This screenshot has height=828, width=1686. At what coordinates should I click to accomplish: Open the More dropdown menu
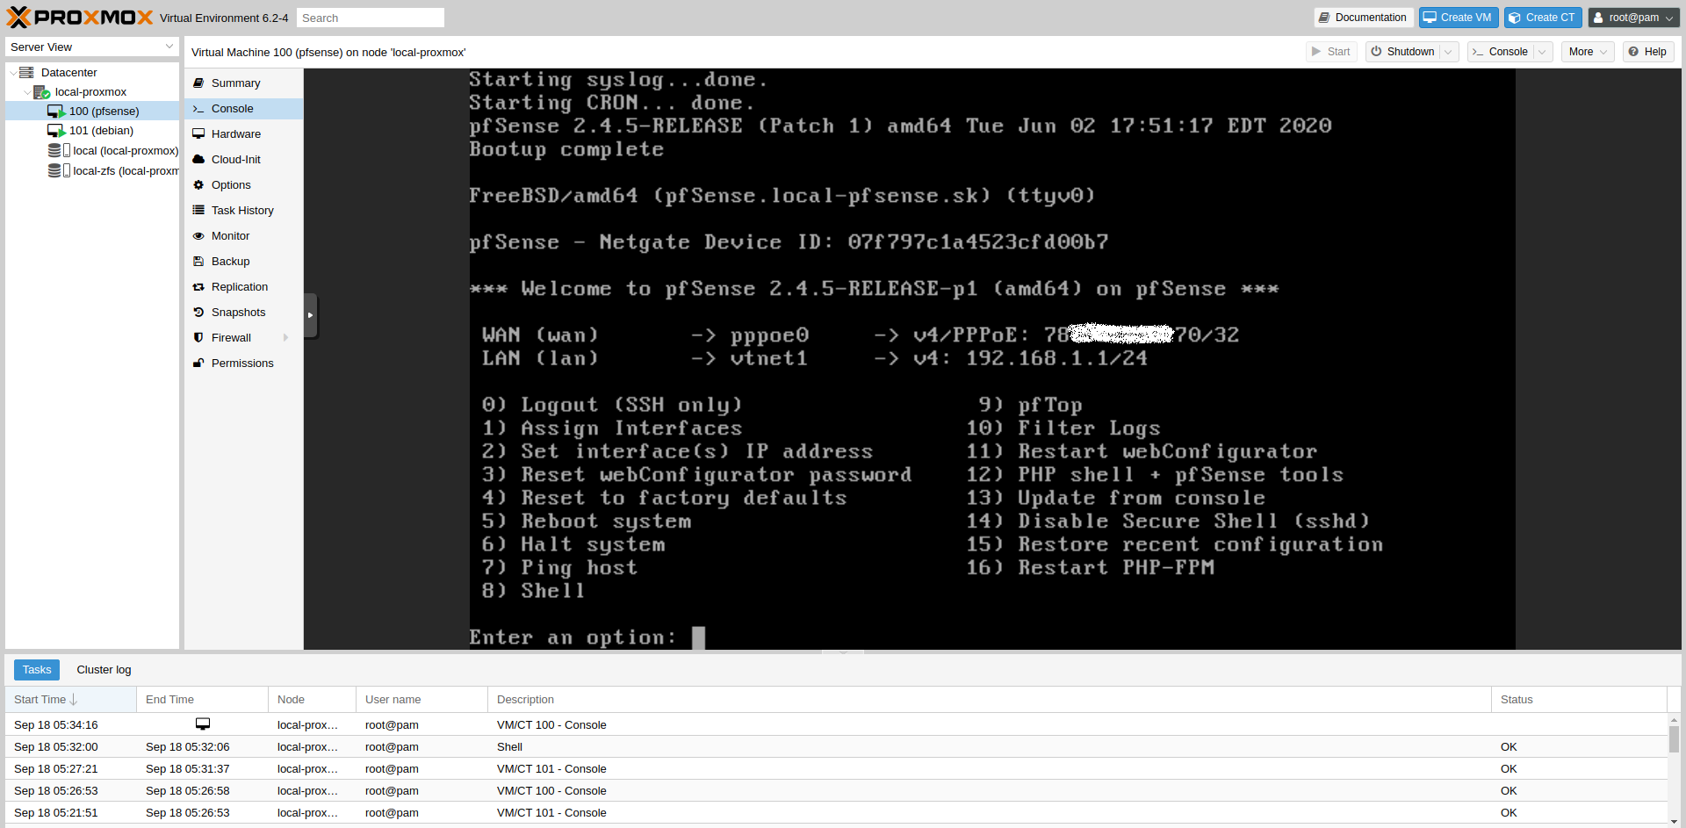(x=1588, y=52)
